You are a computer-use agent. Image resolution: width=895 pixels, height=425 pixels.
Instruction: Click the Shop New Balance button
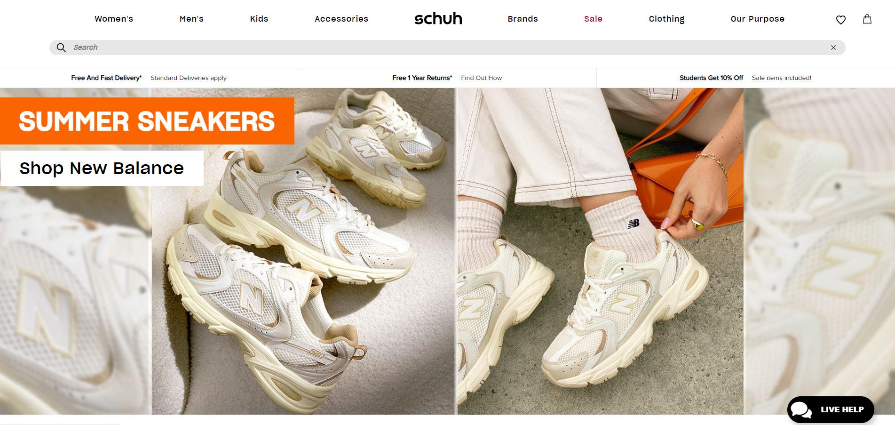click(102, 168)
